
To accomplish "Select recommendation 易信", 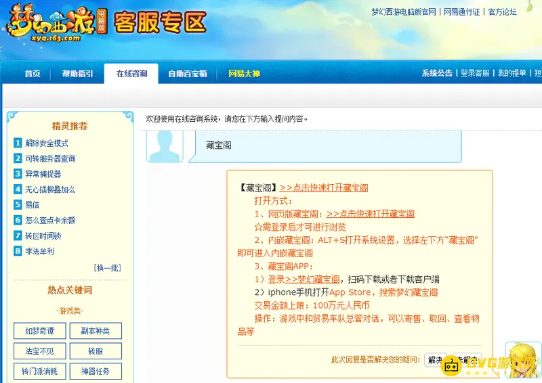I will tap(32, 204).
